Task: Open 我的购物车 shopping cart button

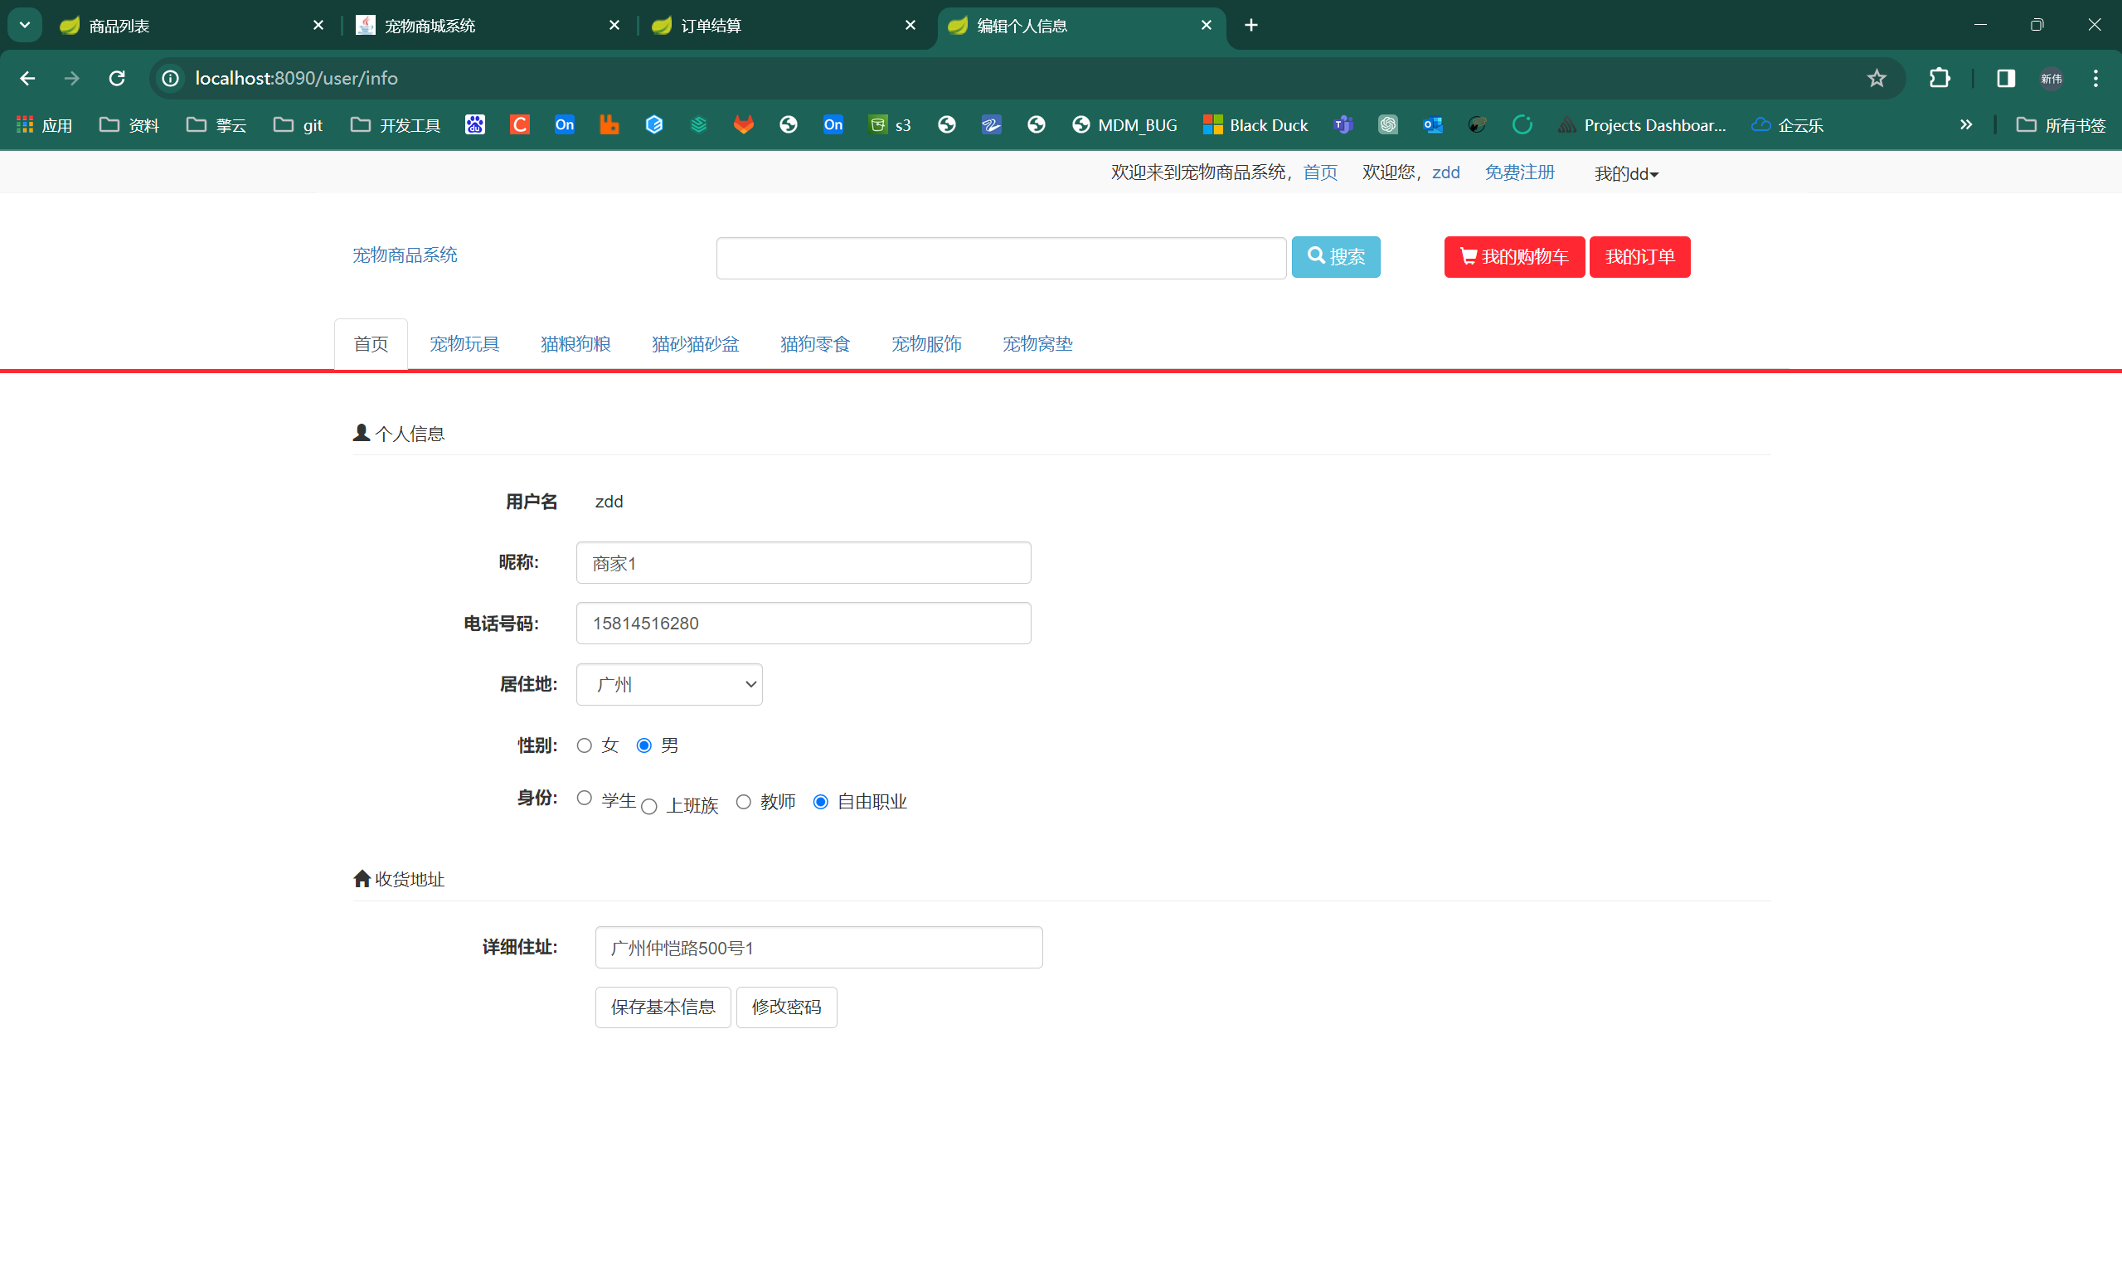Action: (x=1513, y=257)
